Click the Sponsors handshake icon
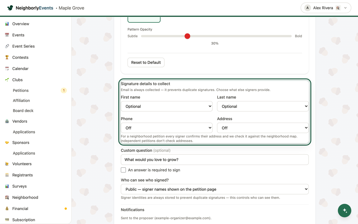Viewport: 358px width, 224px height. [7, 143]
